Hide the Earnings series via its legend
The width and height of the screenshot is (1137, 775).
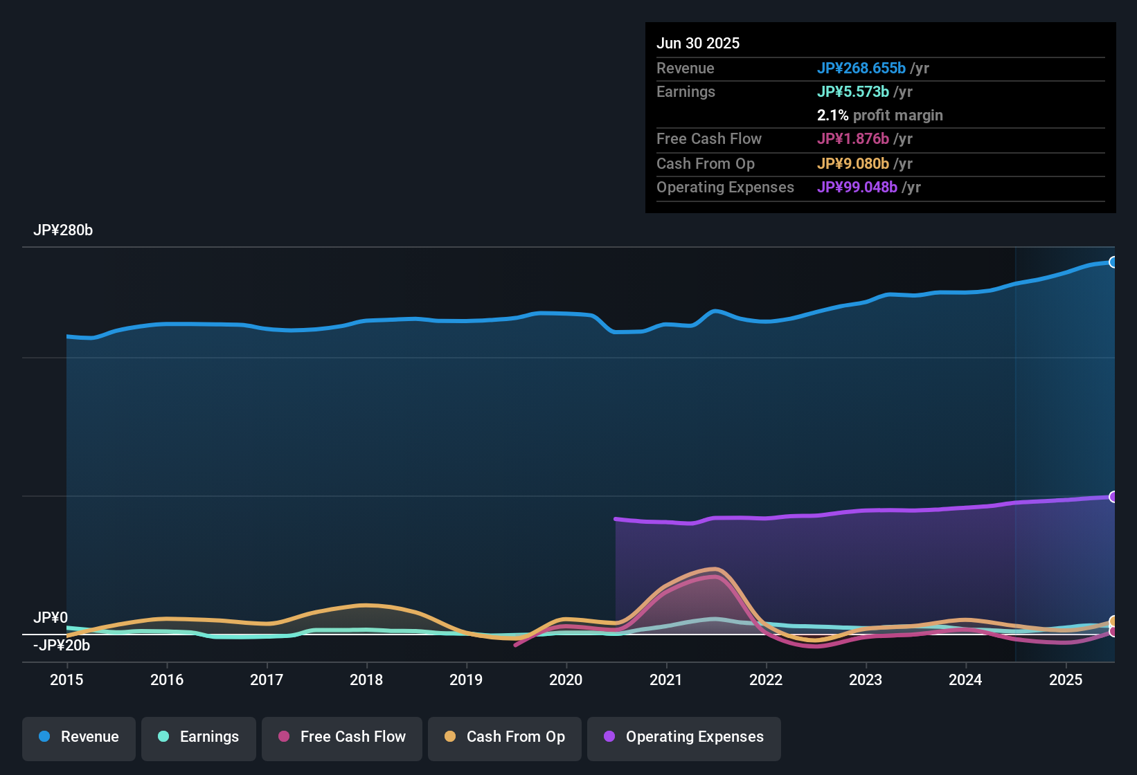pyautogui.click(x=198, y=737)
